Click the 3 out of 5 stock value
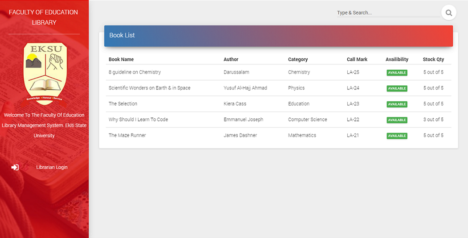The height and width of the screenshot is (238, 468). coord(433,120)
